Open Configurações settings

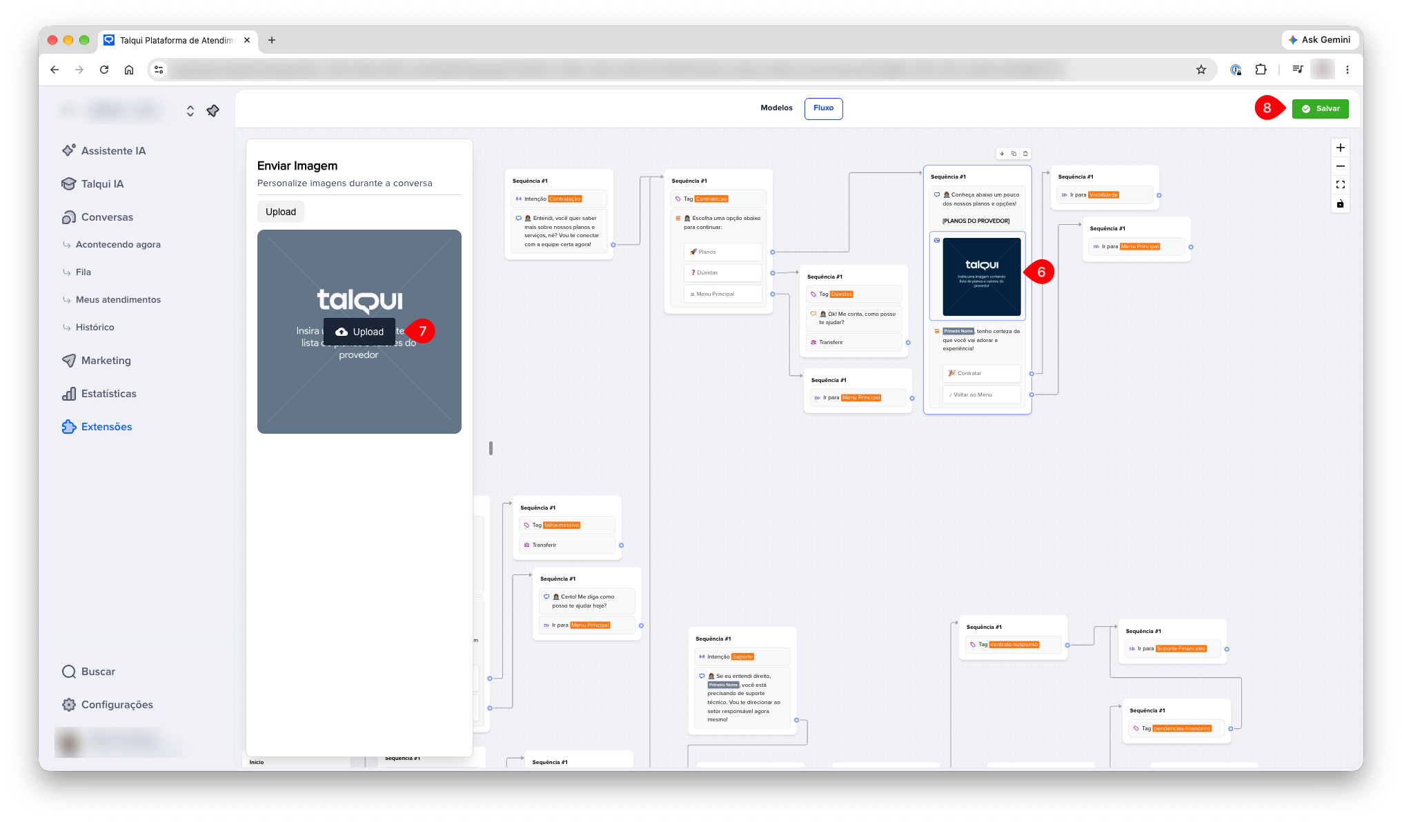108,704
